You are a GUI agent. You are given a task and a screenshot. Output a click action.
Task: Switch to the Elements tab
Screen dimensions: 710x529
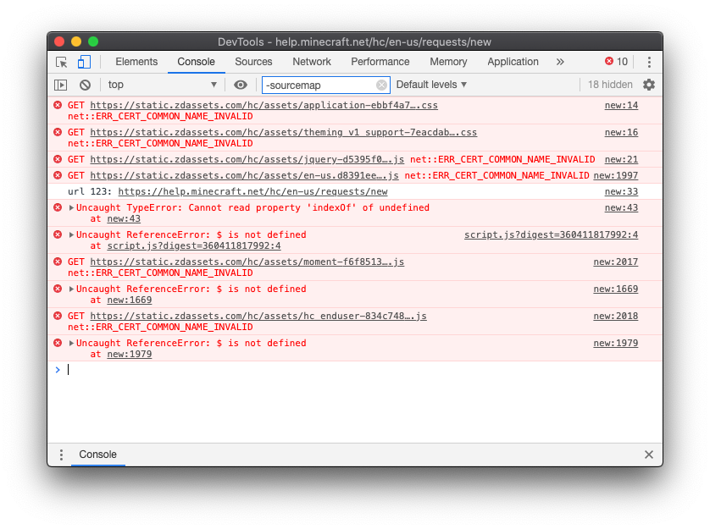pos(136,62)
